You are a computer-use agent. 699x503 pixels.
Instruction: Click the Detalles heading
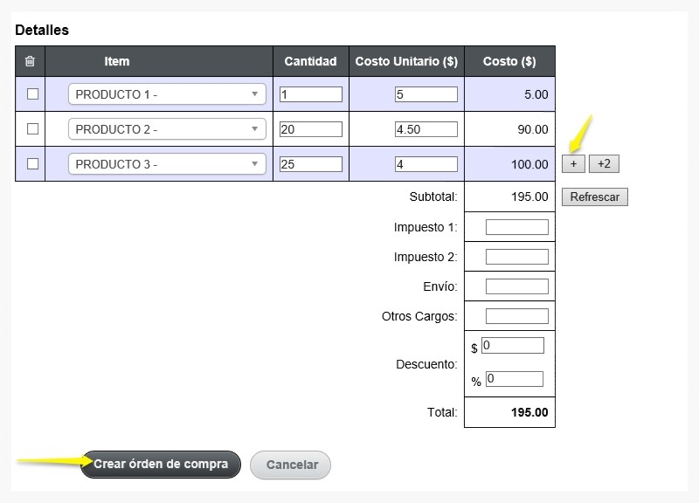42,30
